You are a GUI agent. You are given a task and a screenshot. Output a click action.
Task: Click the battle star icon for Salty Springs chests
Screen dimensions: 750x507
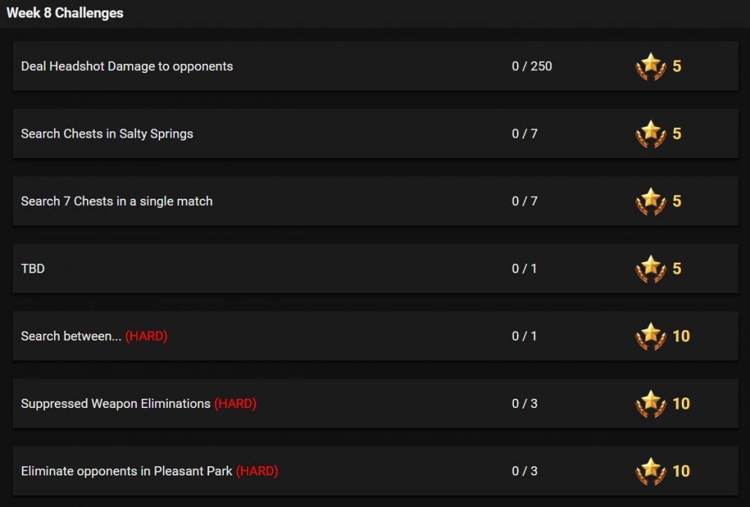650,134
